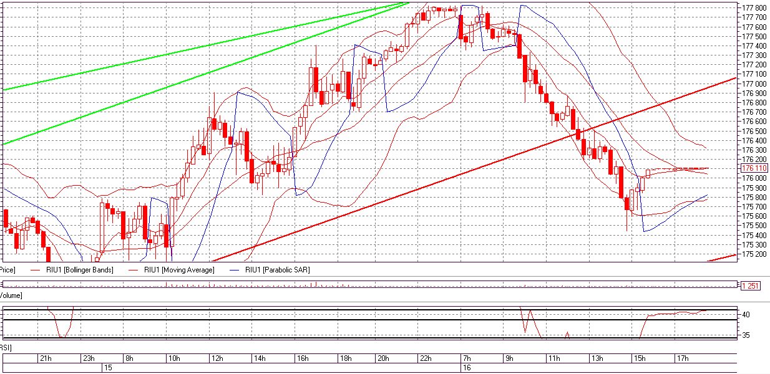Click the 18h time axis label

click(x=346, y=358)
